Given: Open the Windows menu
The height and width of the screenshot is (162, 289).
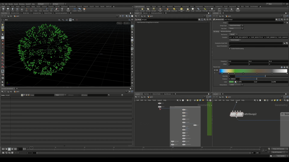Looking at the screenshot, I should pyautogui.click(x=22, y=4).
